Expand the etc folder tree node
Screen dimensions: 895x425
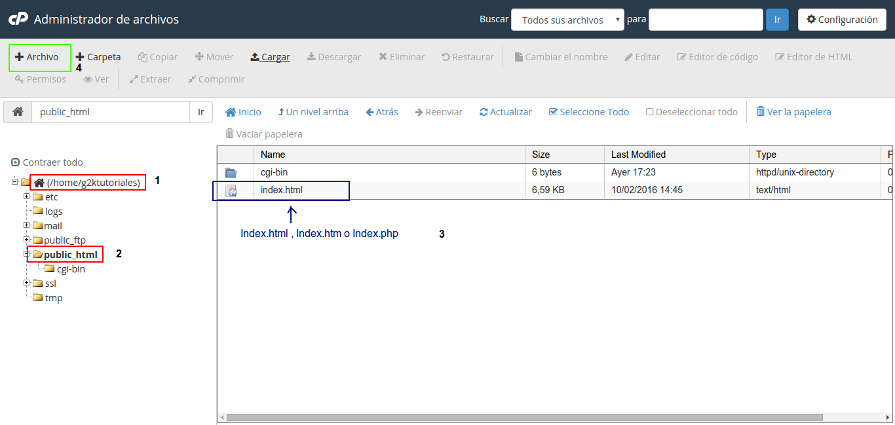[26, 196]
